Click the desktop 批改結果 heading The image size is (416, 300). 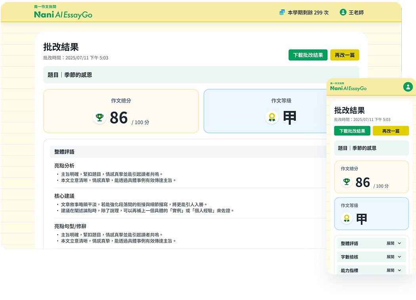point(61,47)
